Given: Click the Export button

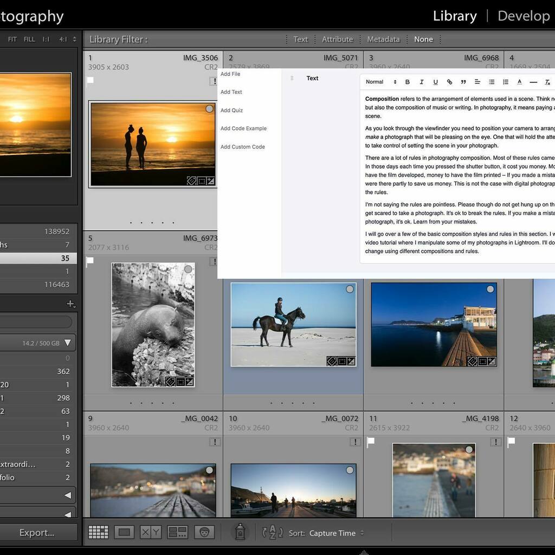Looking at the screenshot, I should pos(38,532).
